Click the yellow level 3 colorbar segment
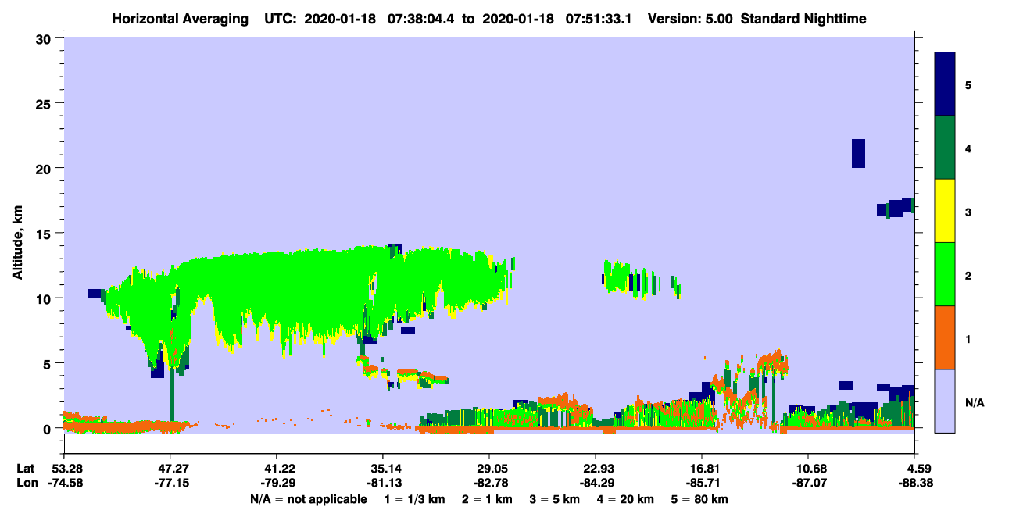The image size is (1016, 521). tap(945, 211)
